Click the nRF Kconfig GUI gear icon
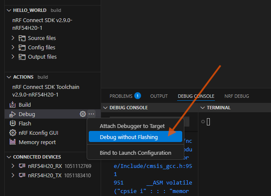 (12, 133)
